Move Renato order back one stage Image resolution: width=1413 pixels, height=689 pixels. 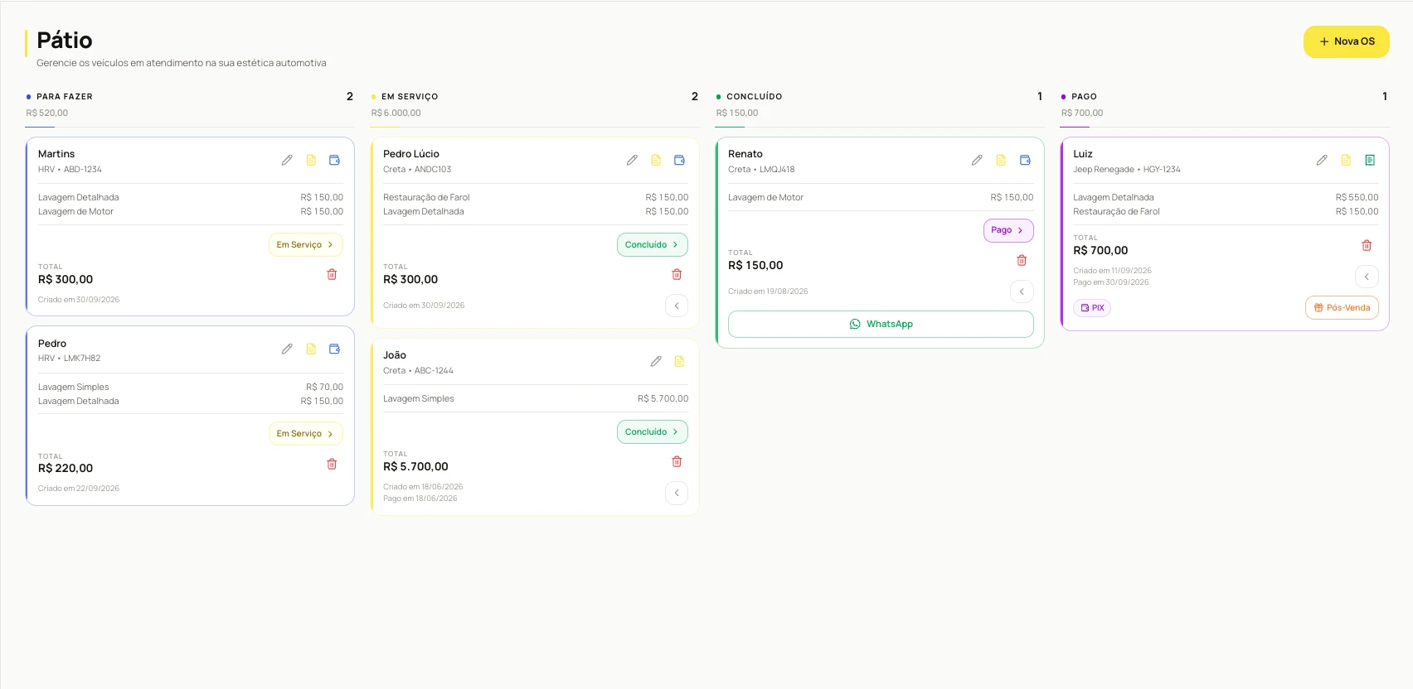coord(1022,291)
